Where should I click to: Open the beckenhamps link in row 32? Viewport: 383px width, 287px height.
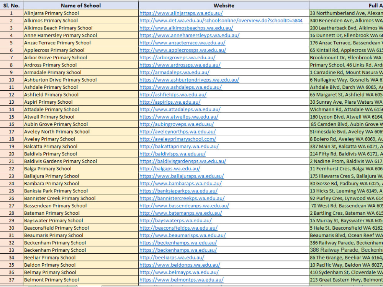[x=178, y=243]
